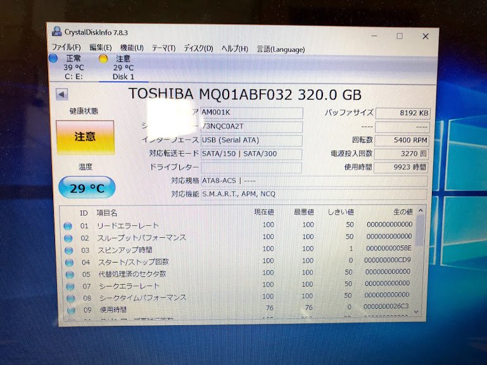Click the serial number field 73NQC0A2T
The image size is (487, 365).
(x=251, y=127)
